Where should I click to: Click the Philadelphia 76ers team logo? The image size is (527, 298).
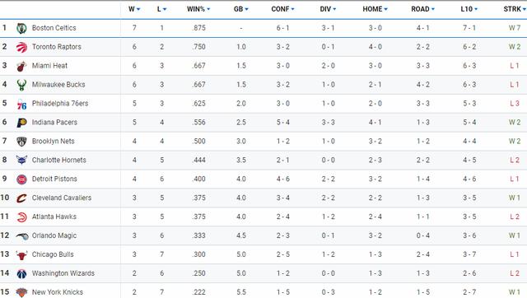click(21, 104)
